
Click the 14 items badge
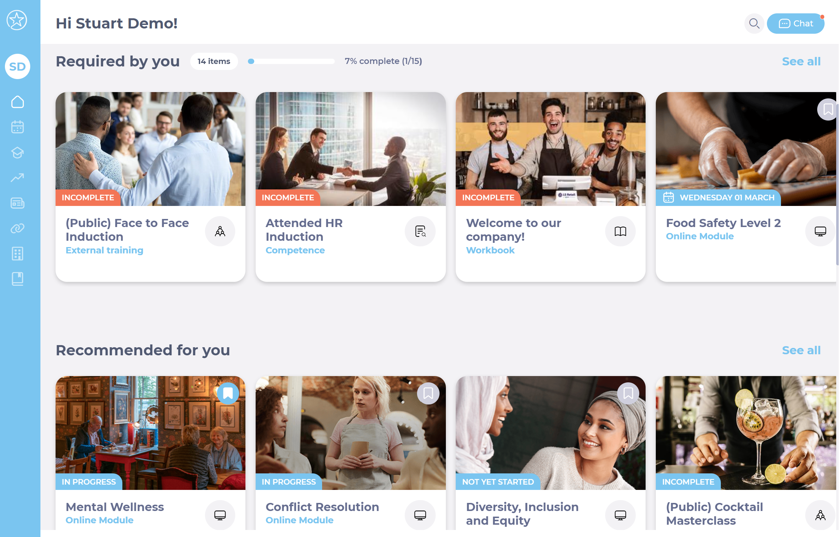pos(214,61)
